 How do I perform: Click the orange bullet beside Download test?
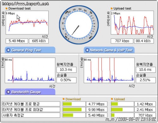6,9
